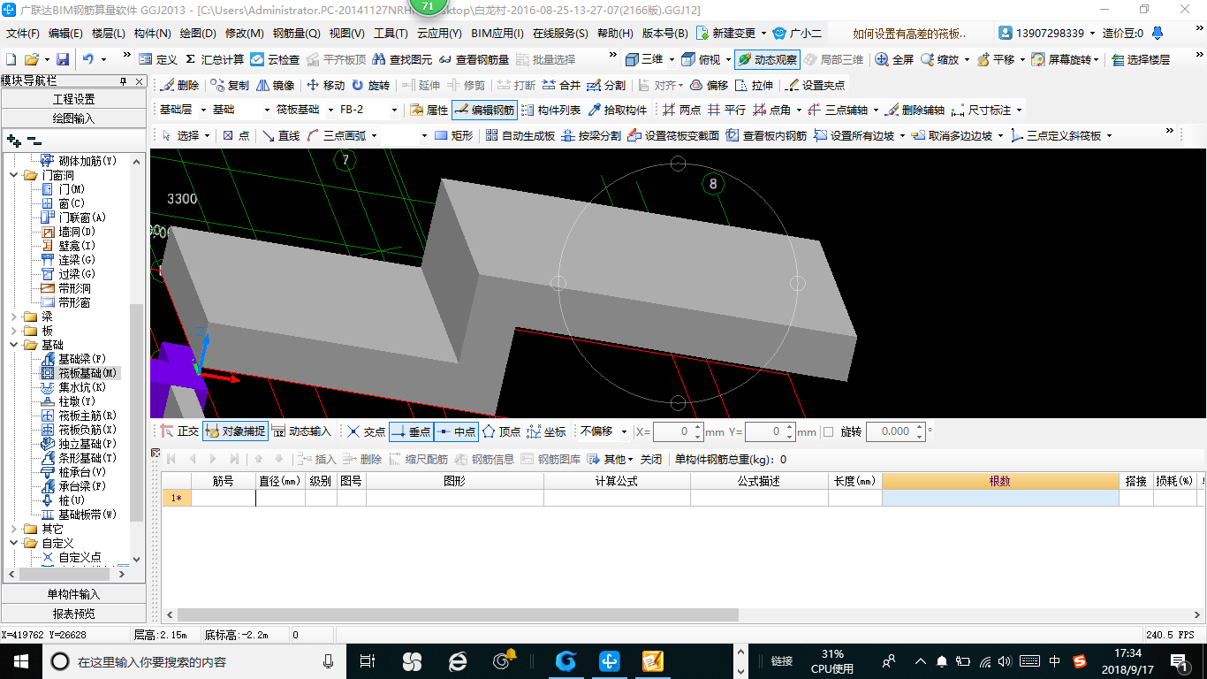Click the Save file icon
This screenshot has height=679, width=1207.
coord(63,59)
